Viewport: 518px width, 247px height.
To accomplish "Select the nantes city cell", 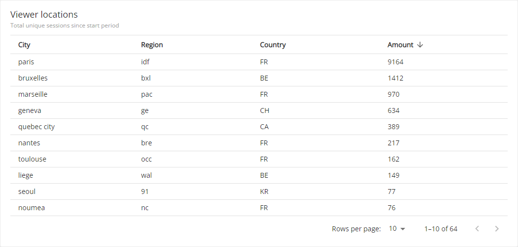I will pyautogui.click(x=29, y=143).
